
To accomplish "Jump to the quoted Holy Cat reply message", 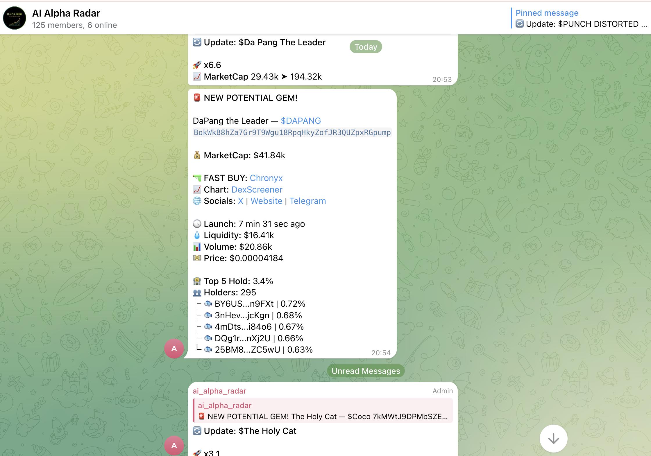I will [323, 411].
